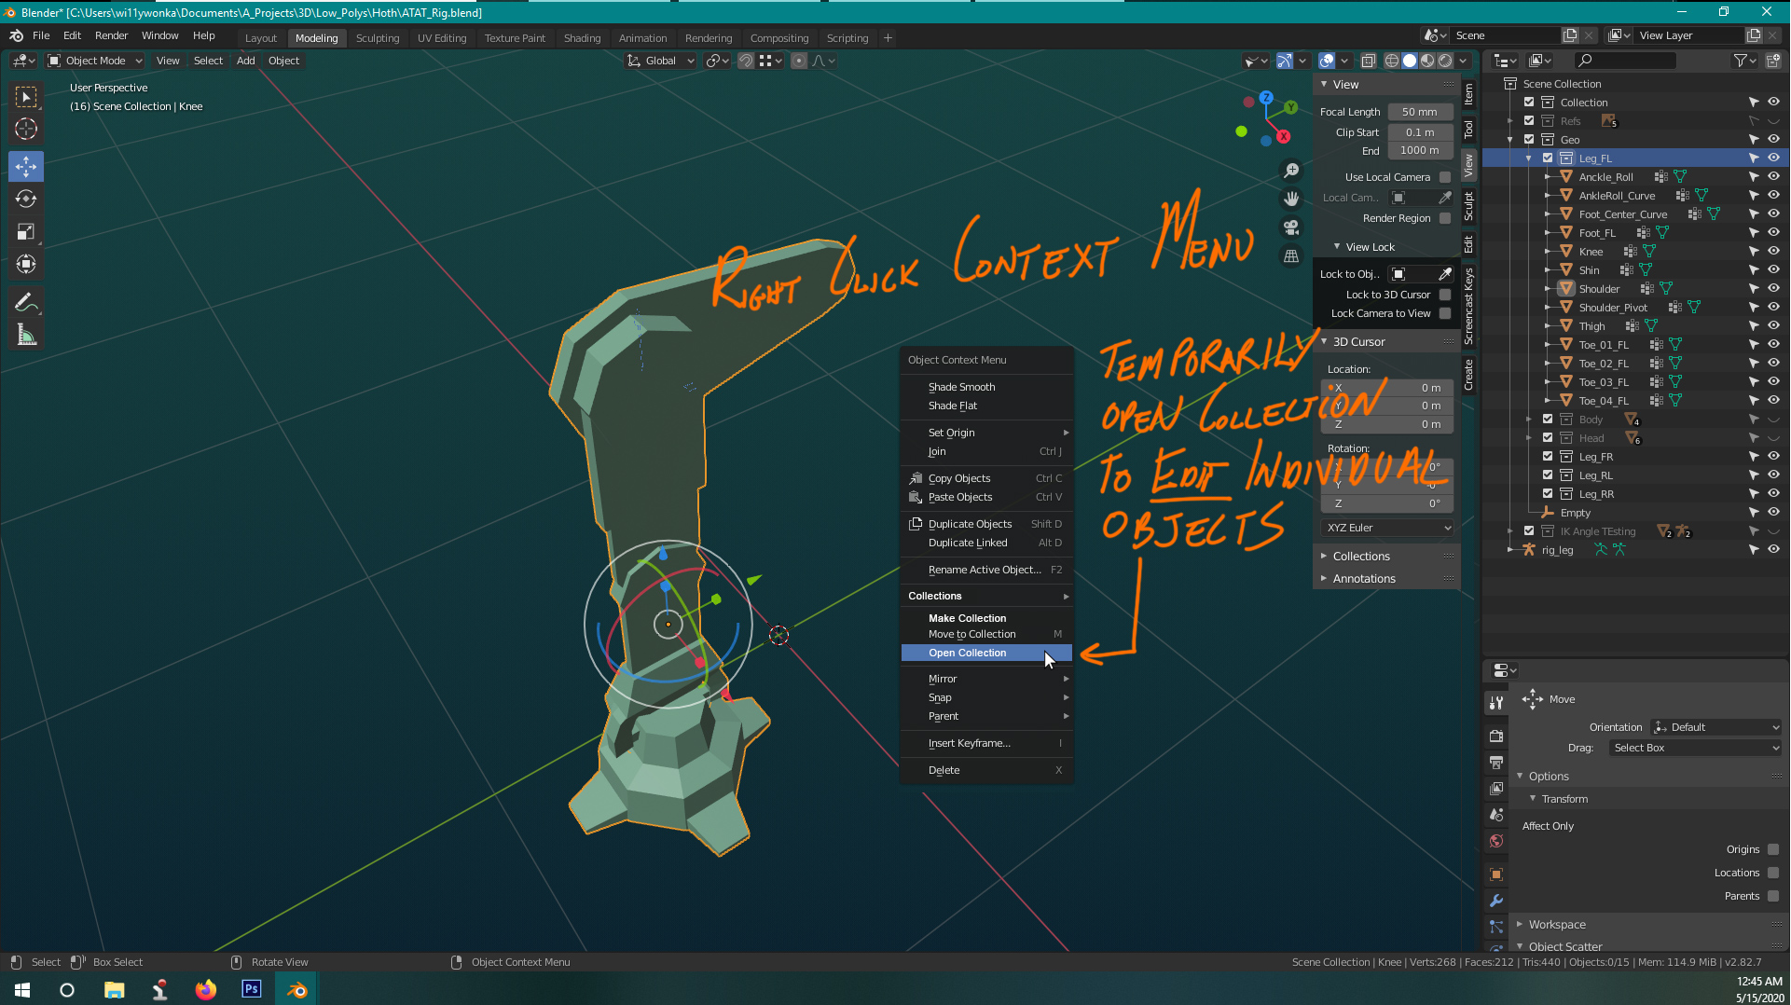
Task: Switch to the Sculpting workspace tab
Action: (x=377, y=38)
